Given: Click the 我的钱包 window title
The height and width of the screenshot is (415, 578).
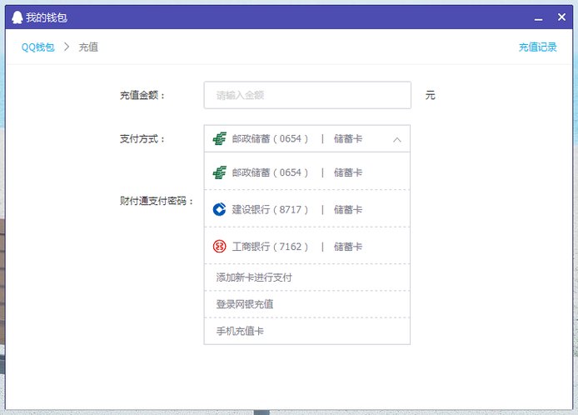Looking at the screenshot, I should pyautogui.click(x=47, y=17).
